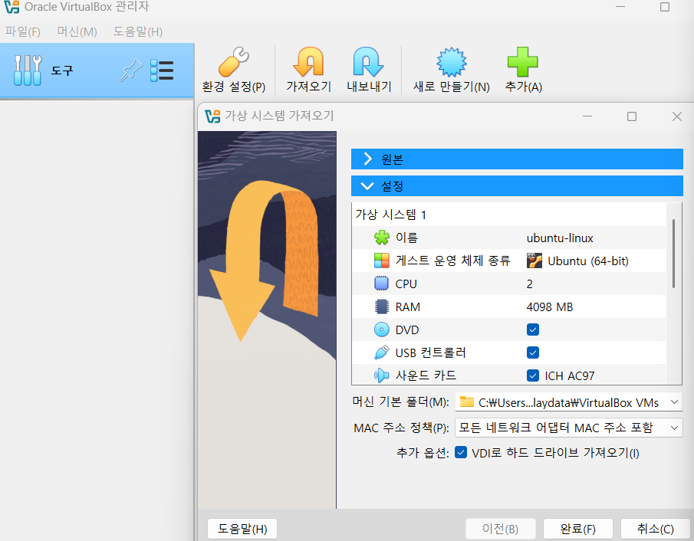The height and width of the screenshot is (541, 694).
Task: Select the CPU value 2
Action: 529,284
